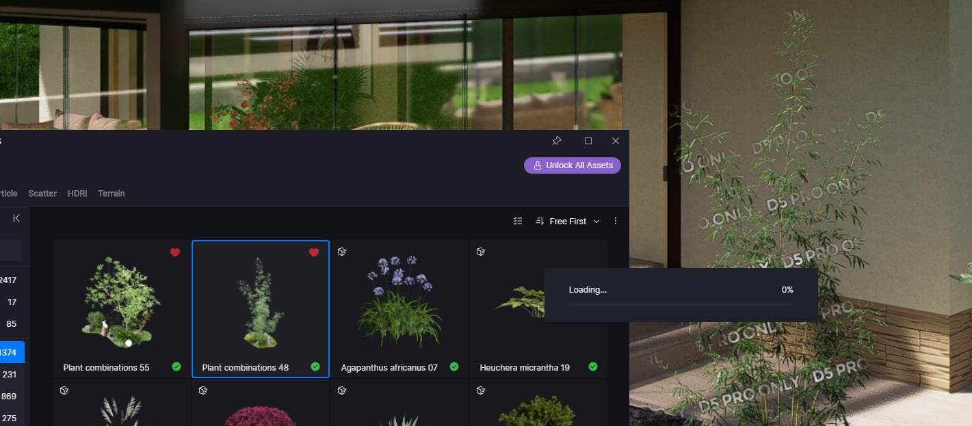972x426 pixels.
Task: Click cube icon above green bush asset
Action: point(481,390)
